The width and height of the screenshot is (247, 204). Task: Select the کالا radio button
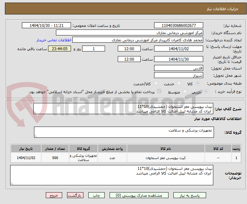(x=198, y=83)
